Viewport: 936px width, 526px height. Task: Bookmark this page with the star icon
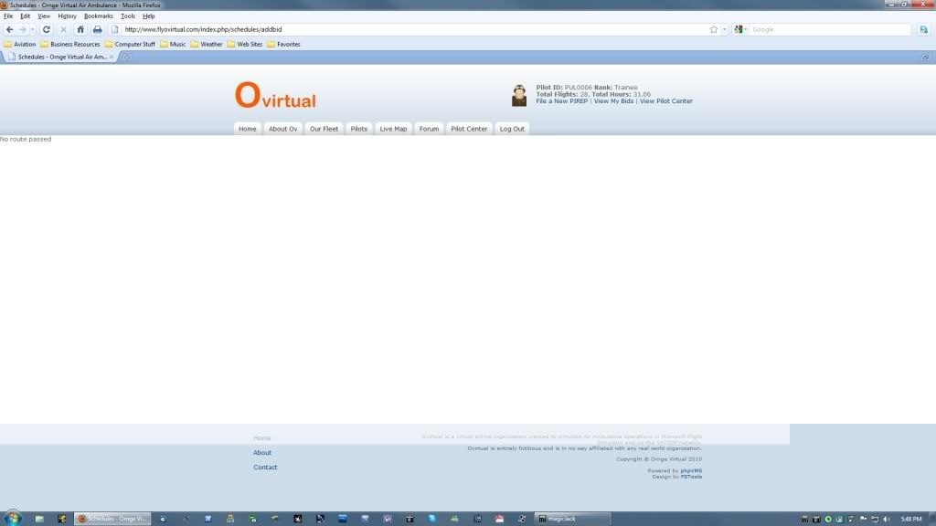tap(713, 29)
